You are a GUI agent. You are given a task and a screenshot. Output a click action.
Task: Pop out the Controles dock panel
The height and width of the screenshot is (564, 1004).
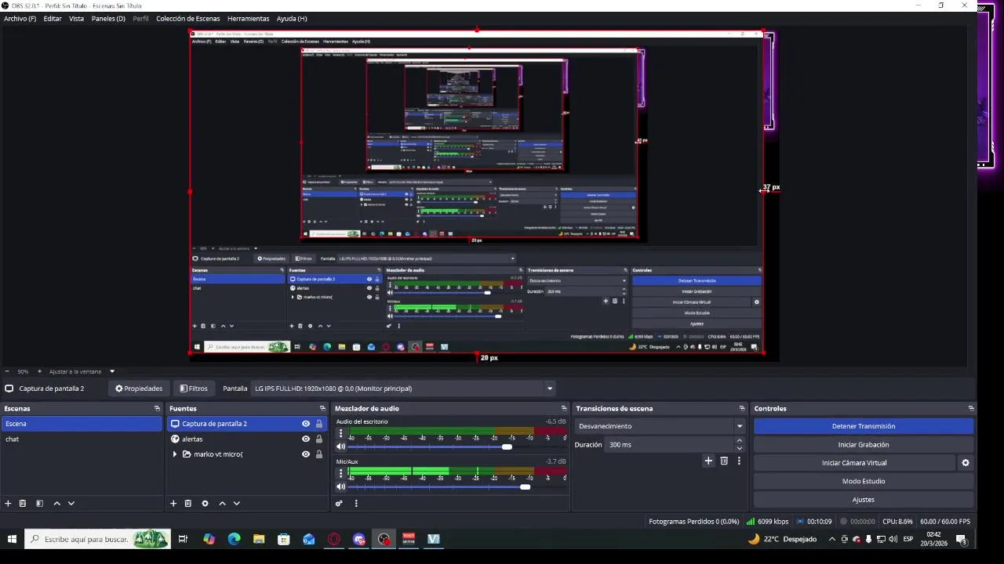pyautogui.click(x=971, y=408)
